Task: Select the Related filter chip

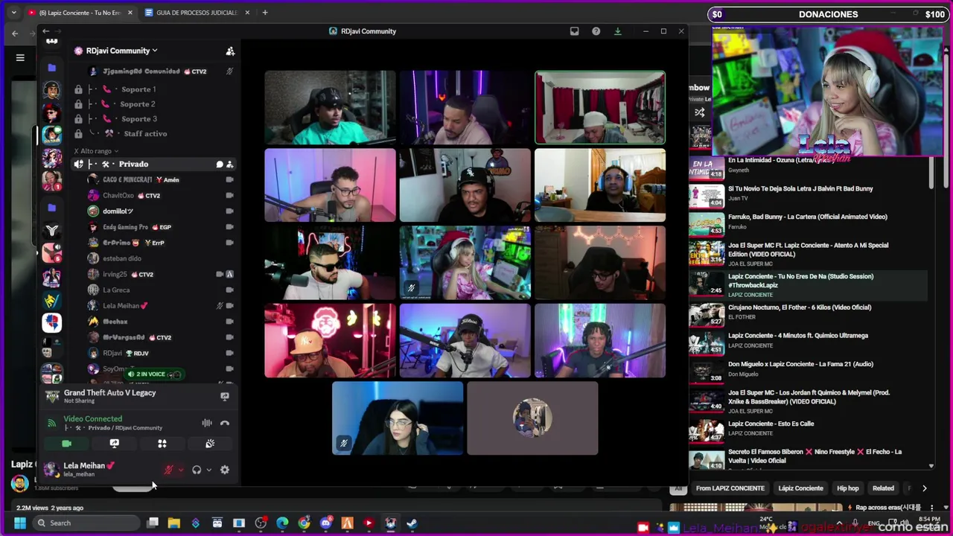Action: pyautogui.click(x=883, y=488)
